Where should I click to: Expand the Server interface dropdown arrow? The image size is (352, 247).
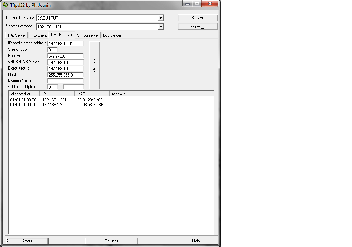pyautogui.click(x=161, y=27)
